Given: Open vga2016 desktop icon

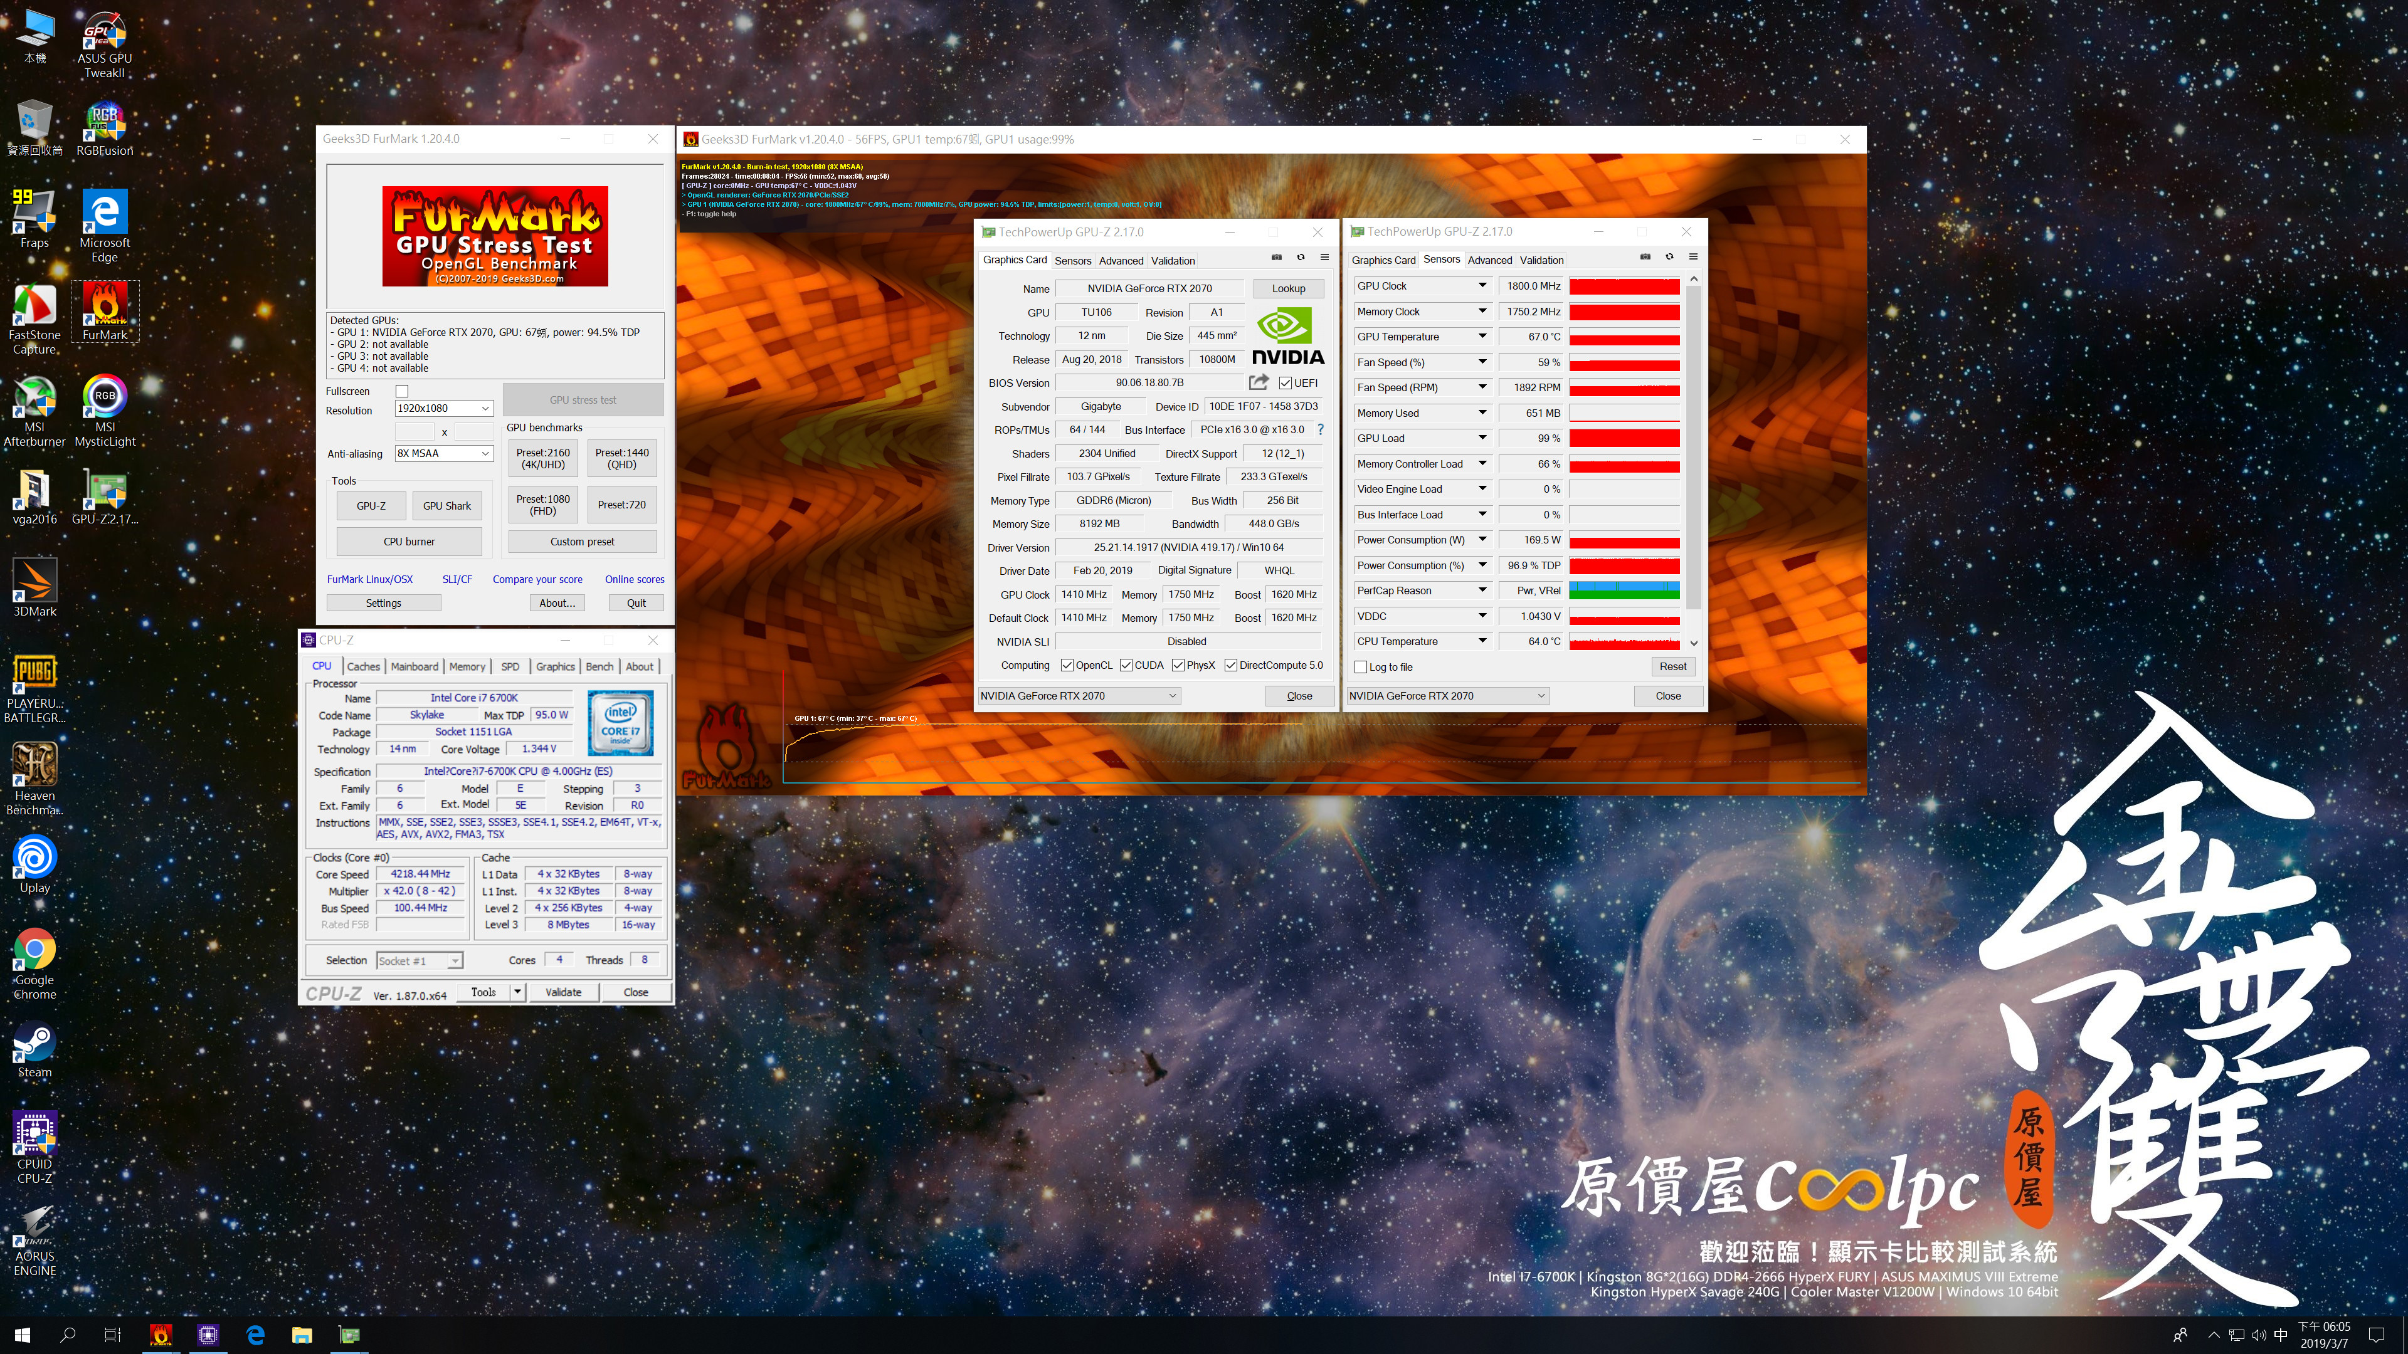Looking at the screenshot, I should (x=34, y=496).
